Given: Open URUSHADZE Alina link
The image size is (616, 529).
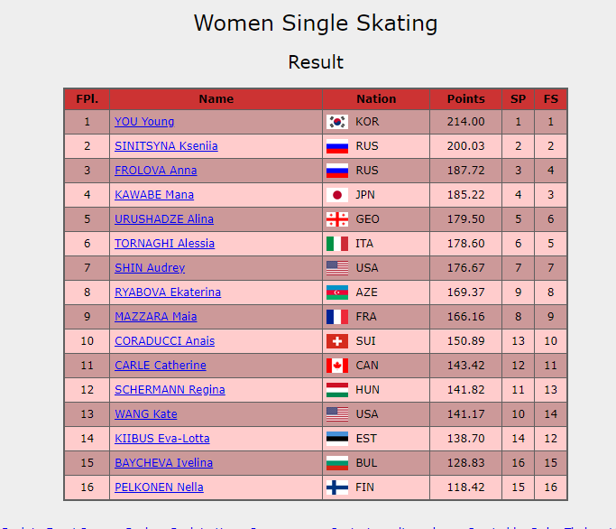Looking at the screenshot, I should click(x=164, y=219).
